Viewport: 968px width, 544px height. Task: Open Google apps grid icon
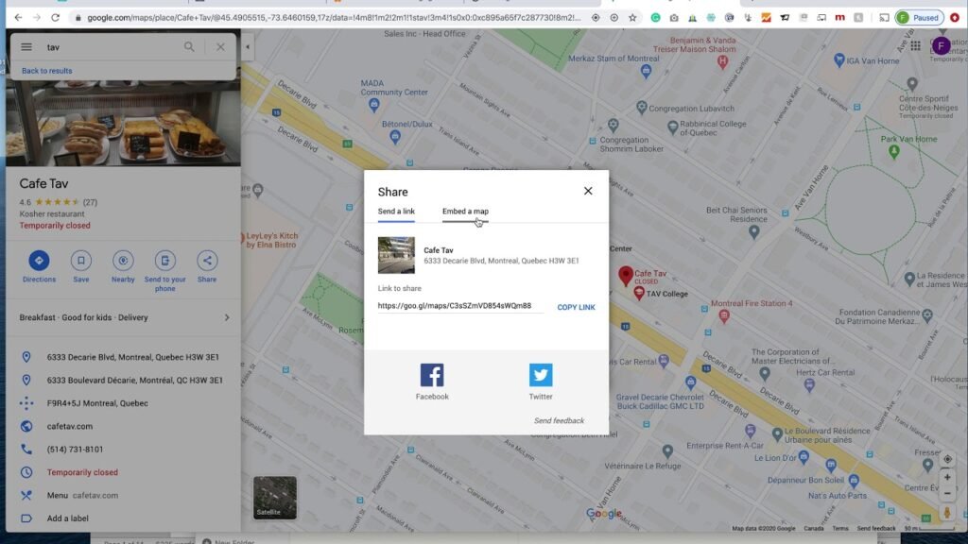point(915,46)
